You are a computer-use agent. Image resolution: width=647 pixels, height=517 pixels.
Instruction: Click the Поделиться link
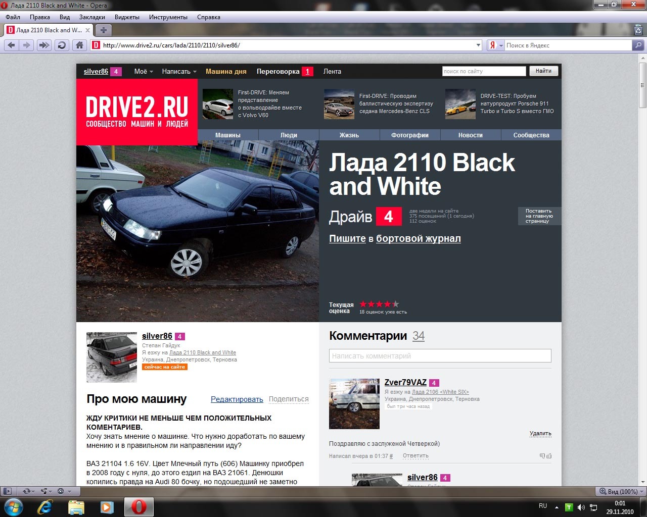click(289, 399)
